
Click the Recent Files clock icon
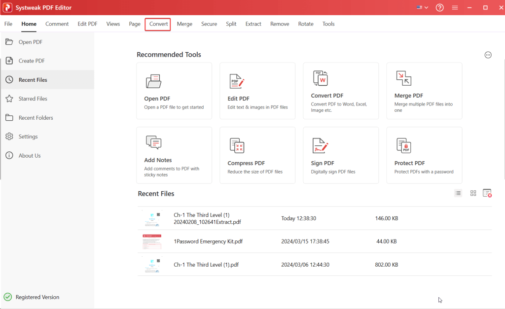[9, 79]
